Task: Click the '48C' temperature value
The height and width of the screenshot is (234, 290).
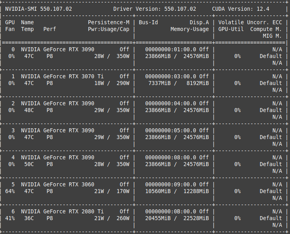Action: tap(29, 110)
